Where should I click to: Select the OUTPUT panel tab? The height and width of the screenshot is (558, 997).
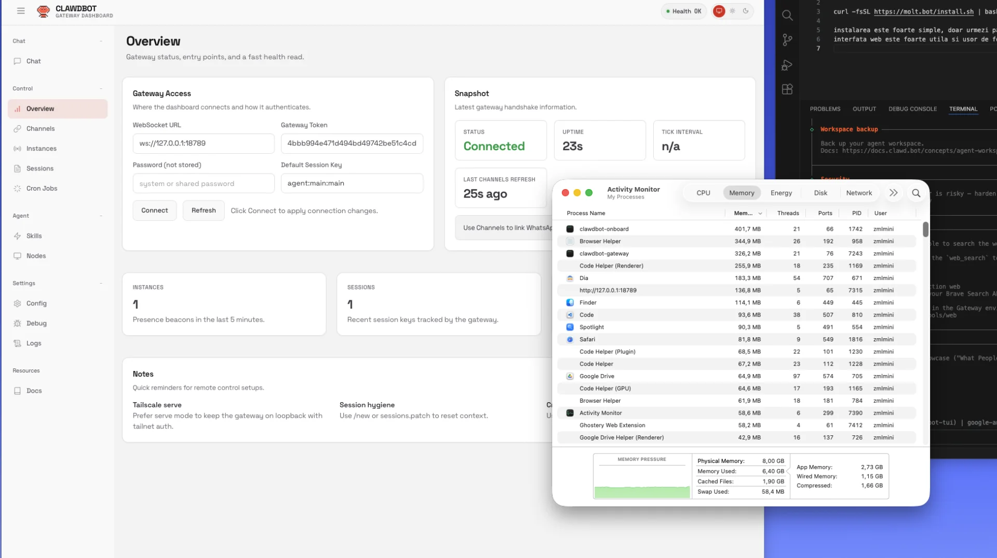[x=864, y=109]
